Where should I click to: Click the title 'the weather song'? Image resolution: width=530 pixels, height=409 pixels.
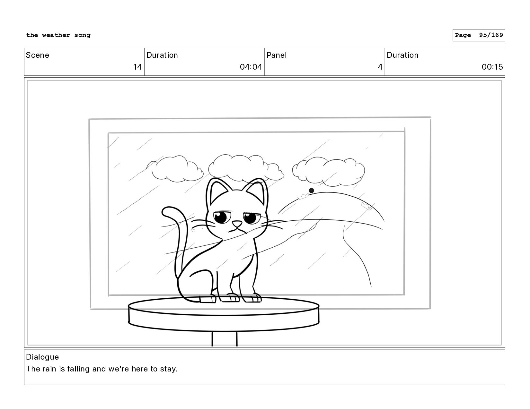click(58, 35)
